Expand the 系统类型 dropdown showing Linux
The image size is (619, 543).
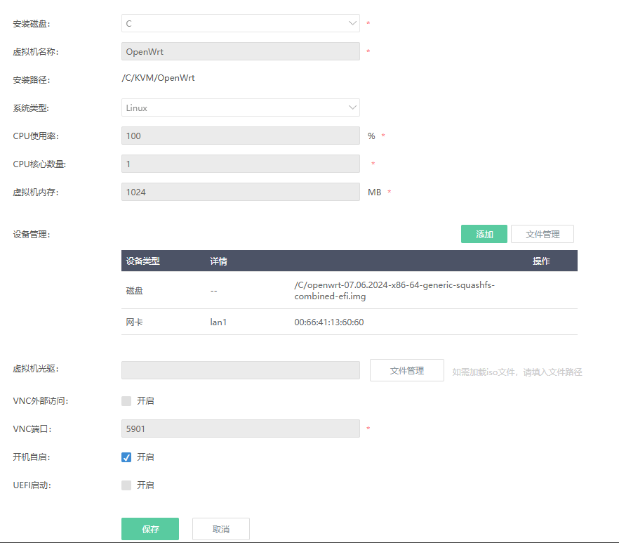240,107
